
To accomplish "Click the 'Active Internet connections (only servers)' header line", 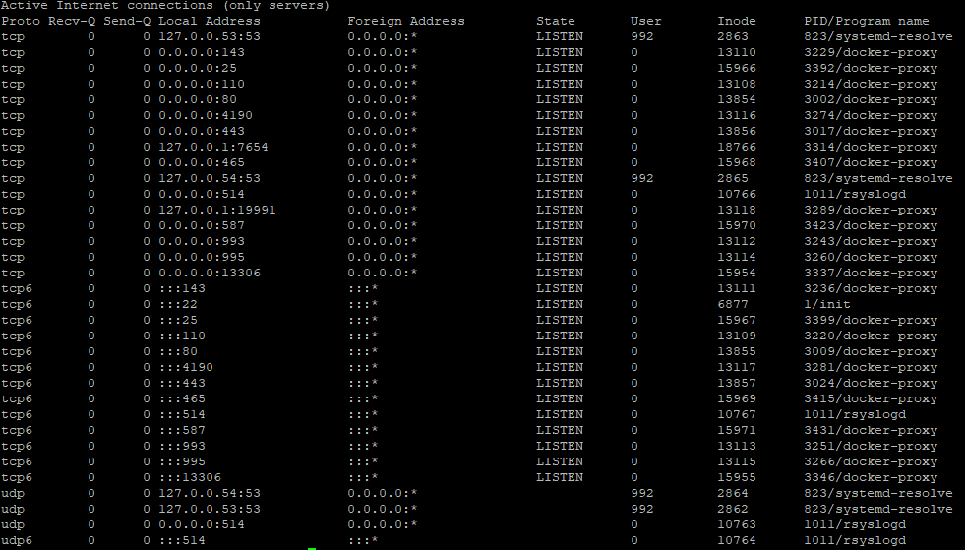I will pos(165,6).
